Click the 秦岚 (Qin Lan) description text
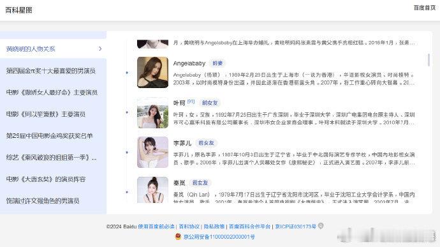The width and height of the screenshot is (440, 247). tap(294, 198)
